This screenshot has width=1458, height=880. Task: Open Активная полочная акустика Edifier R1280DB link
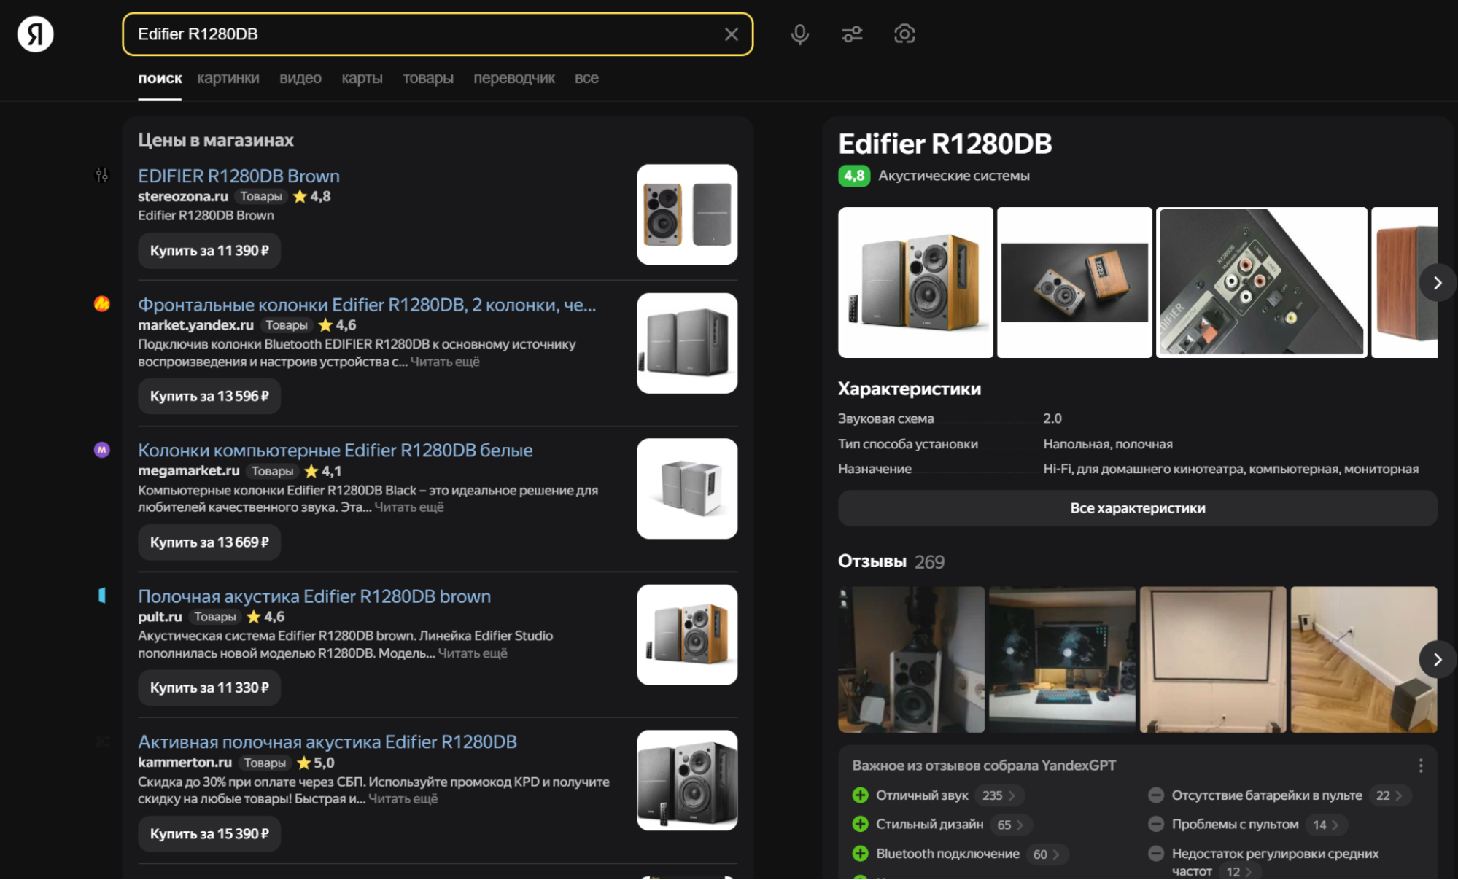tap(327, 742)
